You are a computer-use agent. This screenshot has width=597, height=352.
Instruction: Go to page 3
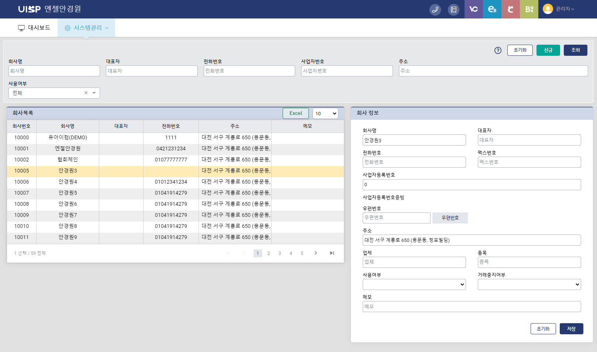point(280,253)
